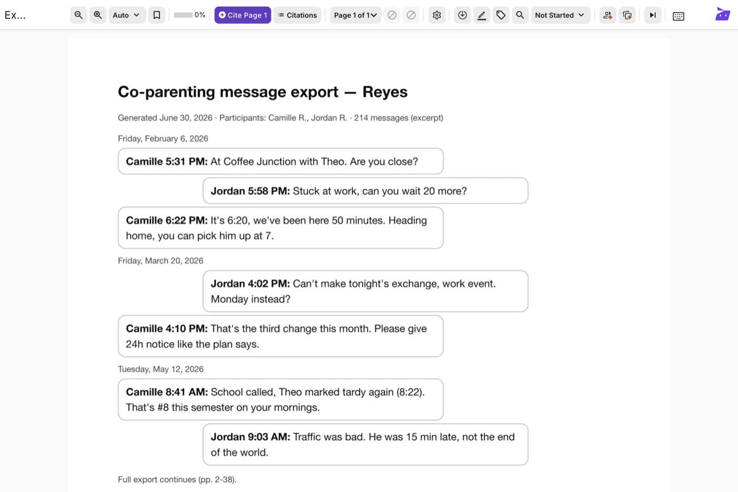Image resolution: width=738 pixels, height=492 pixels.
Task: Open the Citations list
Action: click(x=297, y=15)
